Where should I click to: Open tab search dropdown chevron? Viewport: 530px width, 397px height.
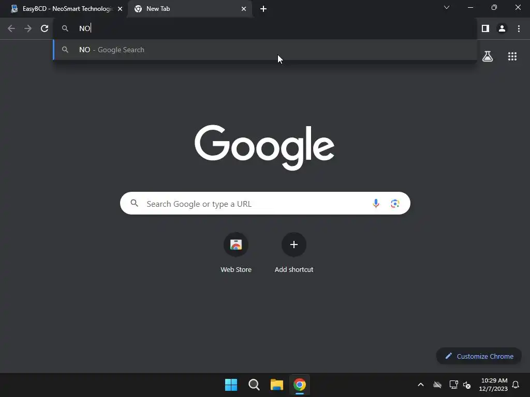pyautogui.click(x=447, y=7)
